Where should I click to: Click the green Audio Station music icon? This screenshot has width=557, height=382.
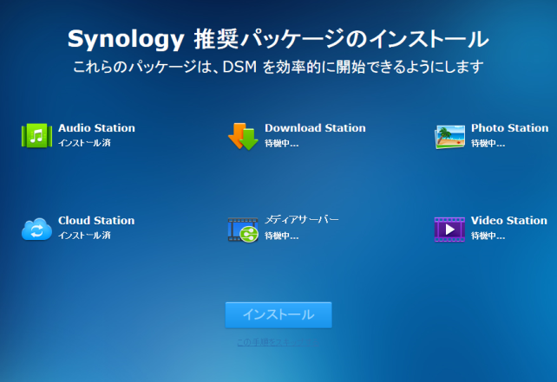pyautogui.click(x=36, y=135)
